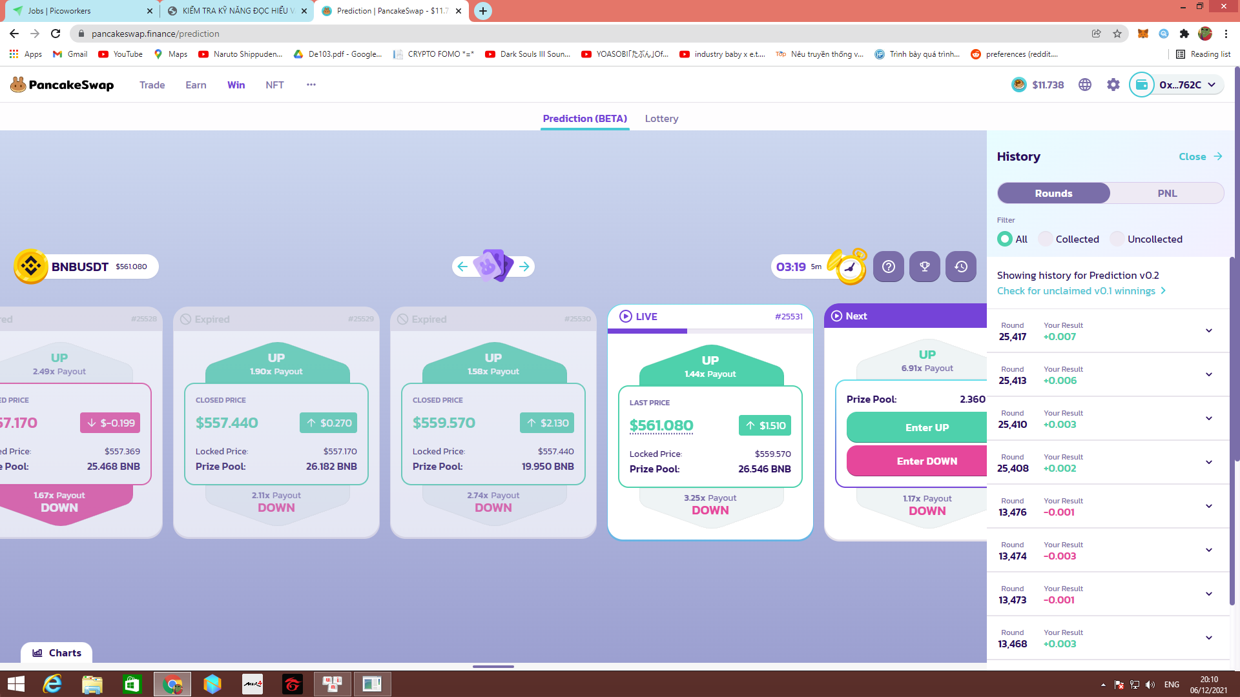Expand details for Round 25,417

tap(1209, 330)
